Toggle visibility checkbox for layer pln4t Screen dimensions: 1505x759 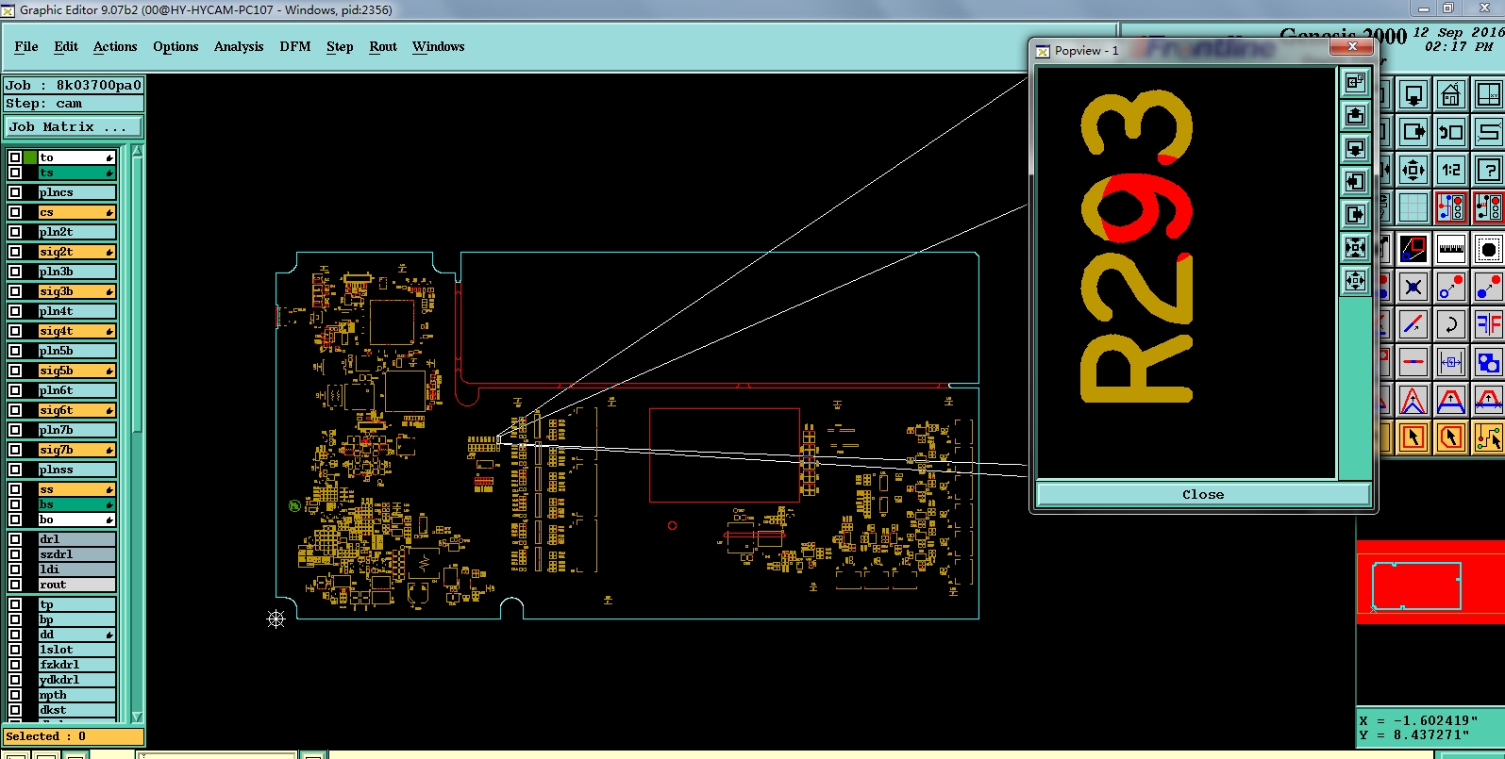coord(15,311)
